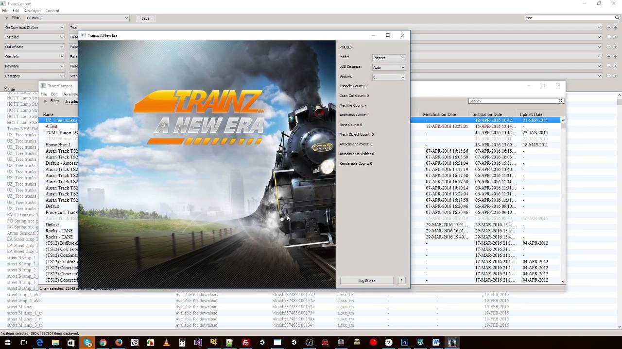Click the minus icon on the Payware filter row
Screen dimensions: 622x349
pyautogui.click(x=608, y=66)
